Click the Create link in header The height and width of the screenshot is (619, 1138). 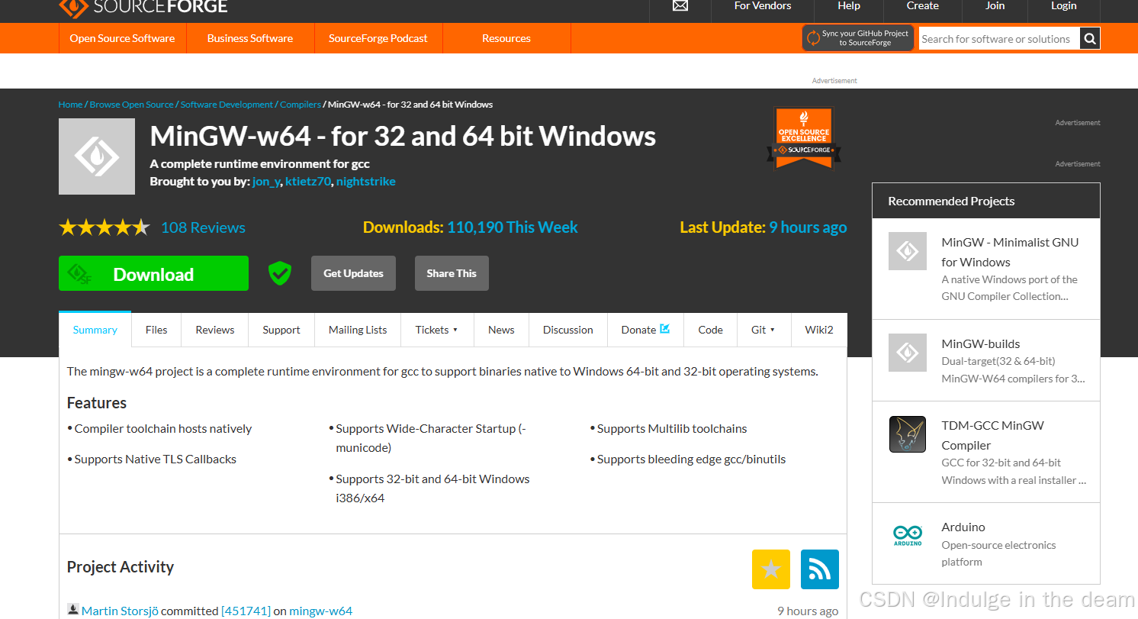923,5
